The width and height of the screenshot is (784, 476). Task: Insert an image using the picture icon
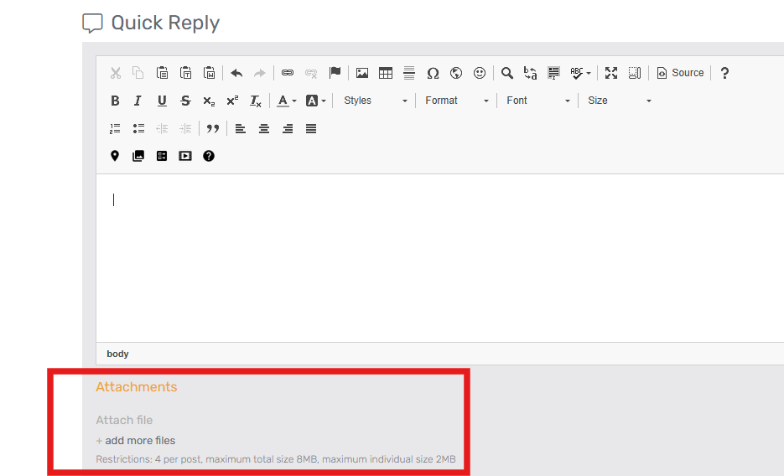(x=362, y=73)
